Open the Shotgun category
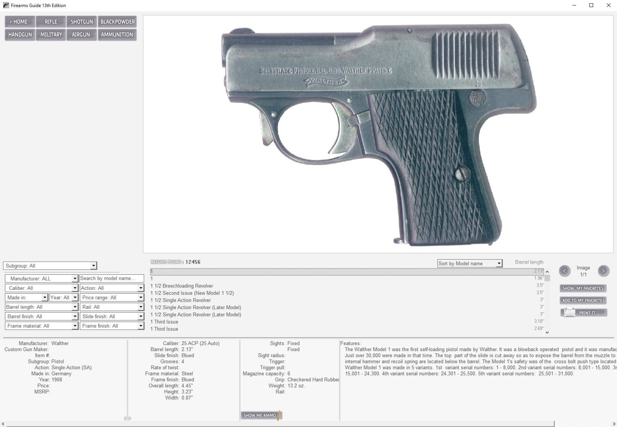Screen dimensions: 617x427 (82, 22)
